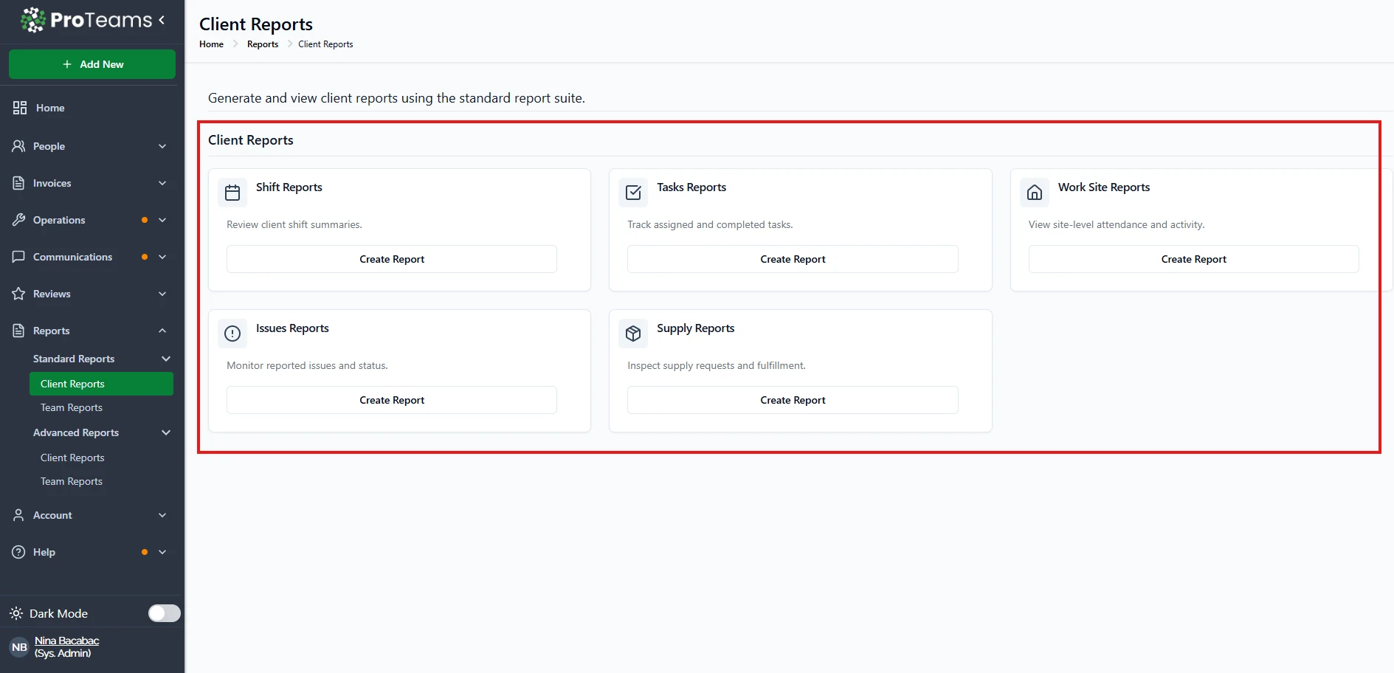Open Team Reports under Standard Reports
This screenshot has height=673, width=1394.
click(x=72, y=407)
